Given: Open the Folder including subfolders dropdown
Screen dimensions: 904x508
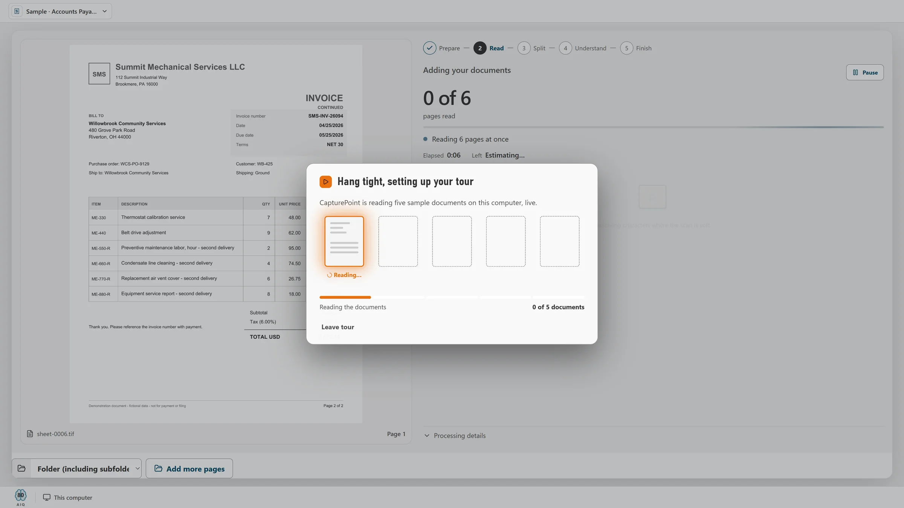Looking at the screenshot, I should tap(86, 468).
